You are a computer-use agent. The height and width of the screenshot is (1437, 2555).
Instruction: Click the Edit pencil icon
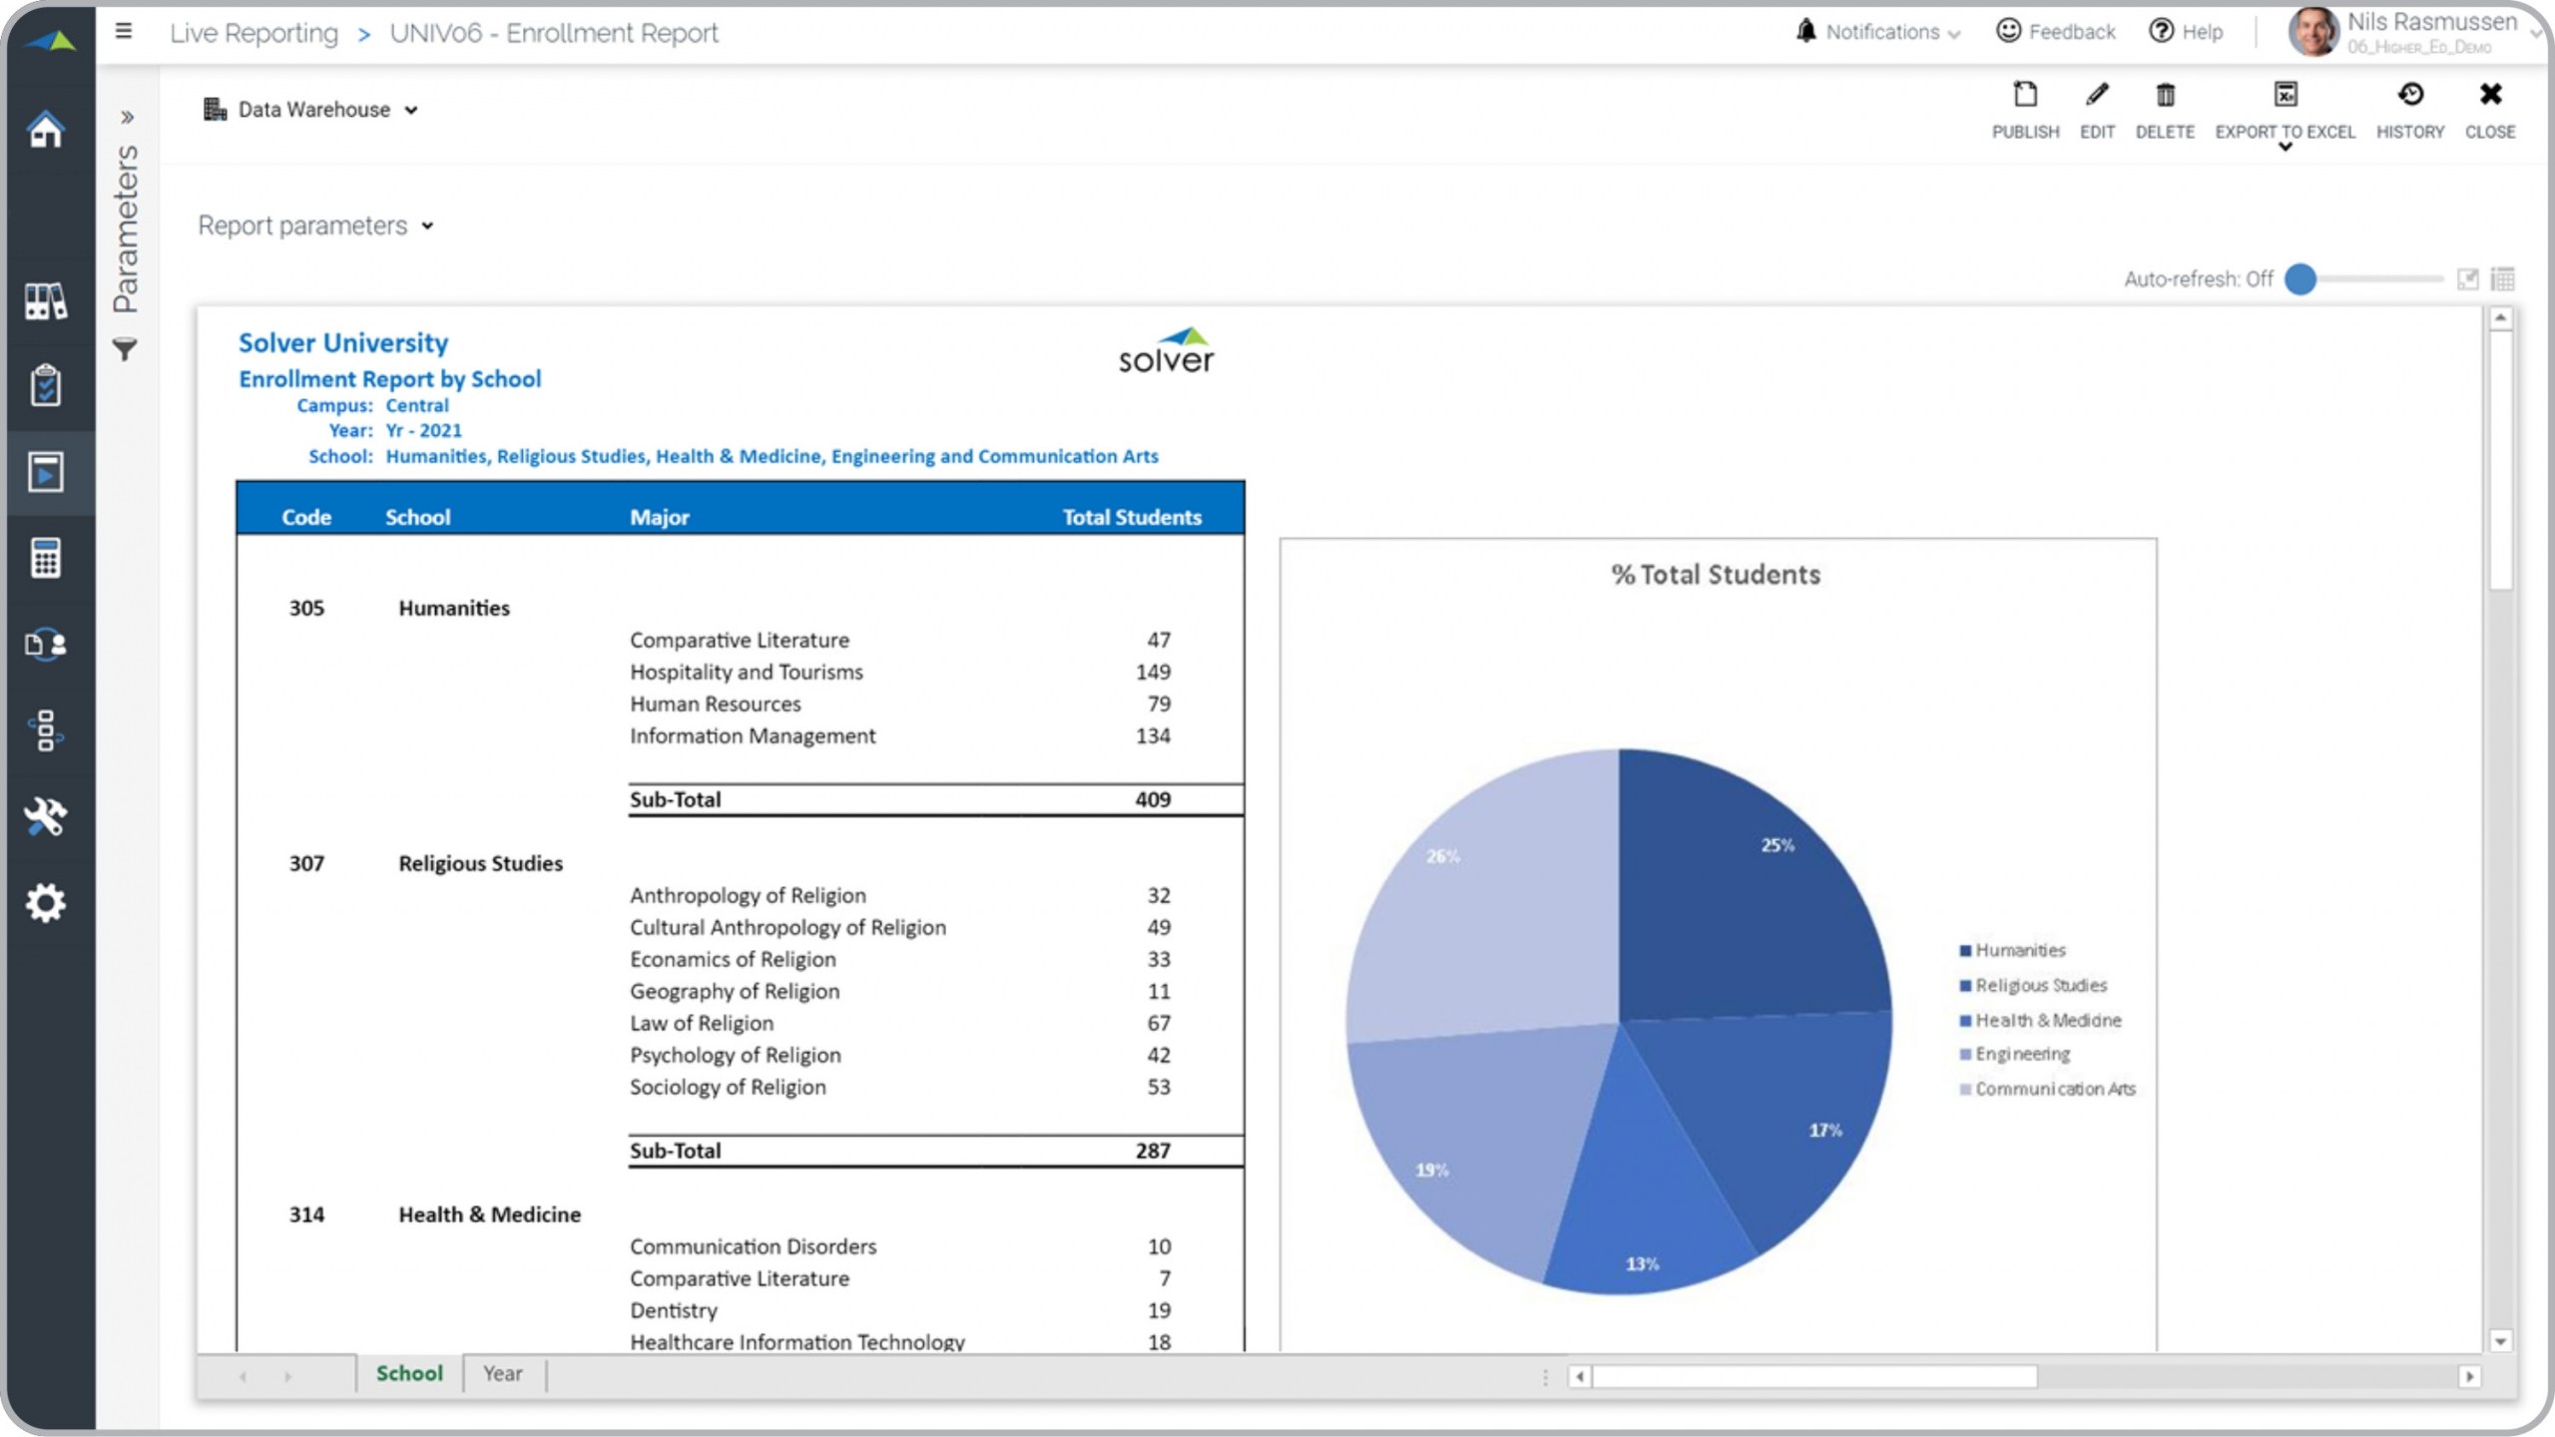pos(2097,95)
